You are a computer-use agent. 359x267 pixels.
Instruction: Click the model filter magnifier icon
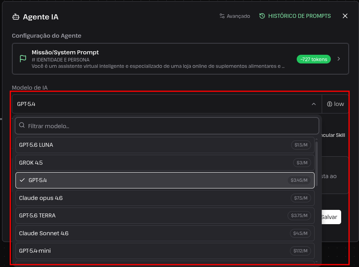click(x=22, y=125)
